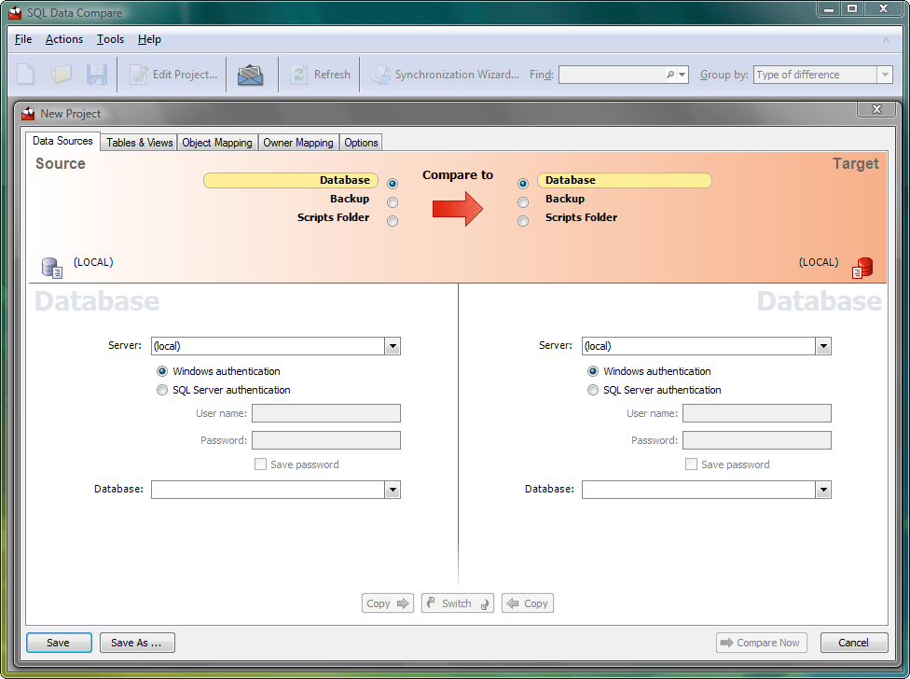Image resolution: width=910 pixels, height=679 pixels.
Task: Save the project using the disk icon
Action: tap(97, 74)
